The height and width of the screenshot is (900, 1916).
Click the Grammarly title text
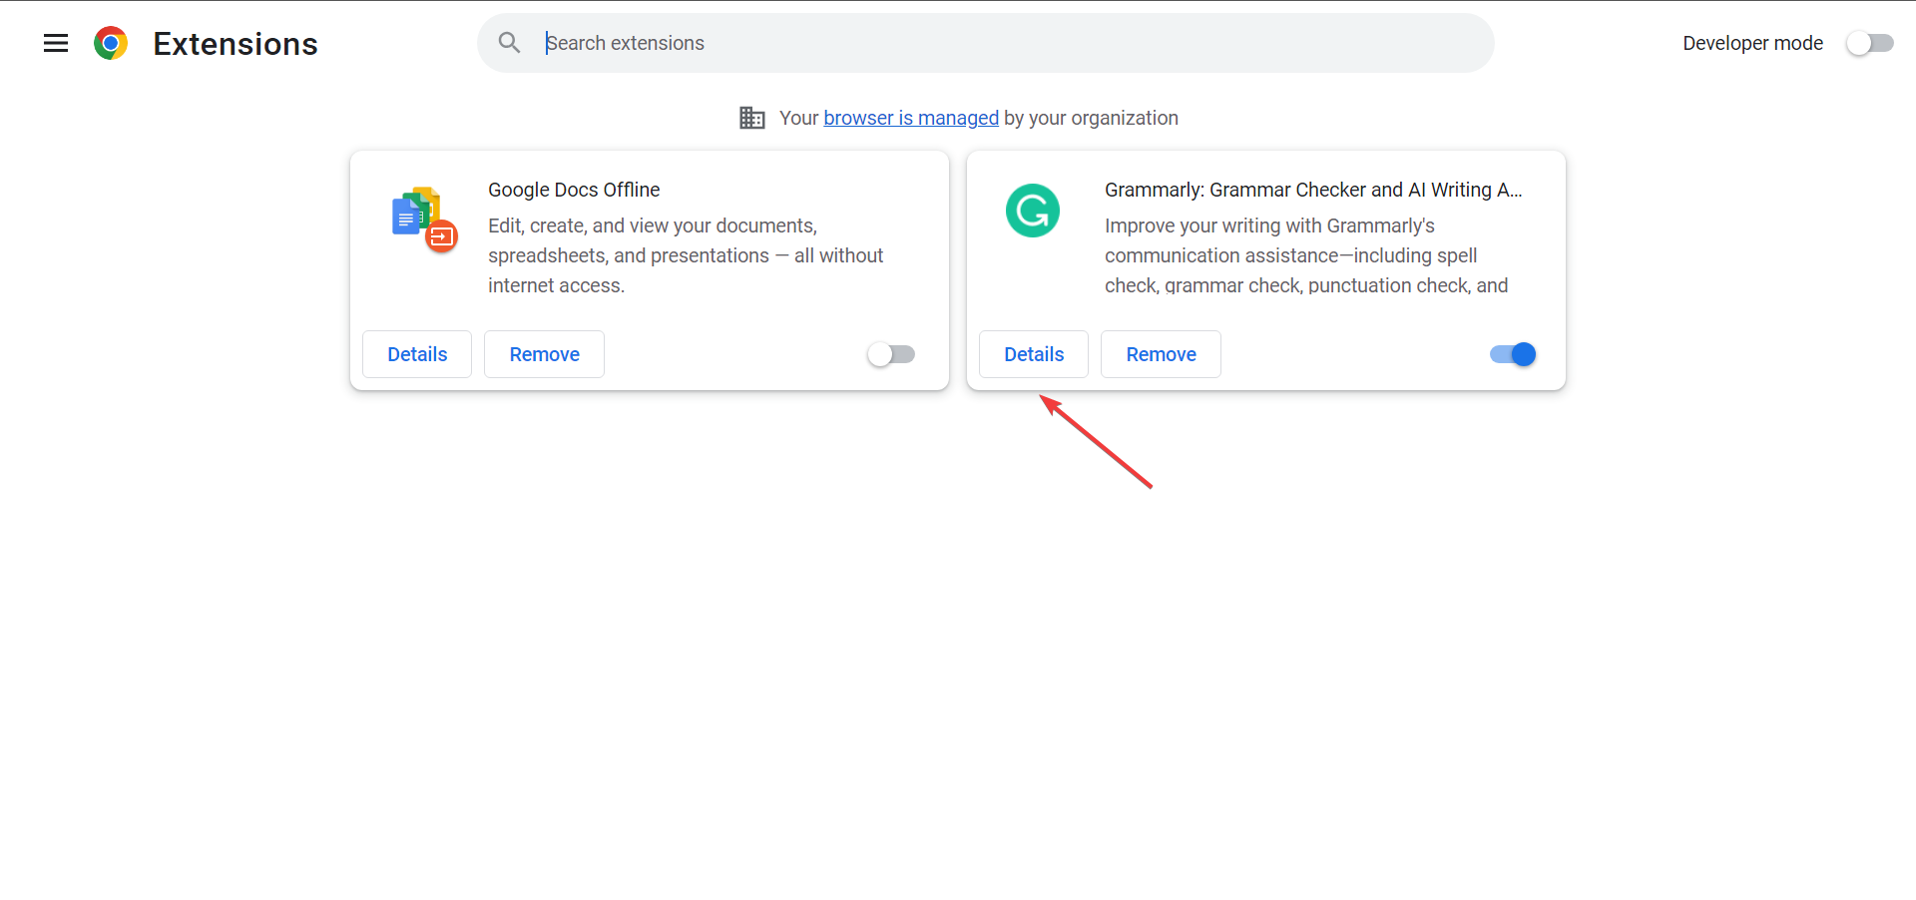[1313, 190]
